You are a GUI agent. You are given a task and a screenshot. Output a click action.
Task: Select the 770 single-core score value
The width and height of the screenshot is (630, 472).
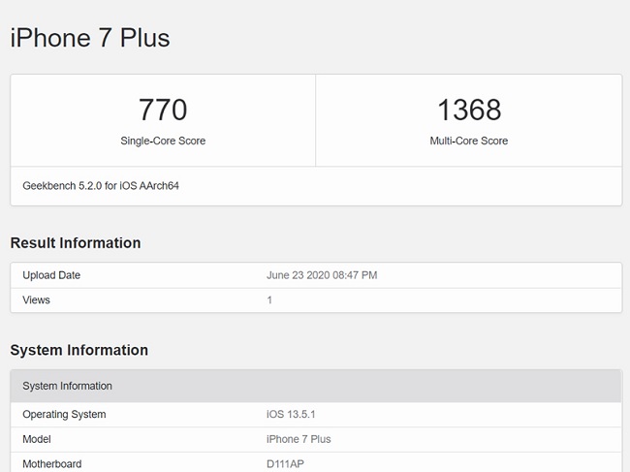click(x=163, y=110)
